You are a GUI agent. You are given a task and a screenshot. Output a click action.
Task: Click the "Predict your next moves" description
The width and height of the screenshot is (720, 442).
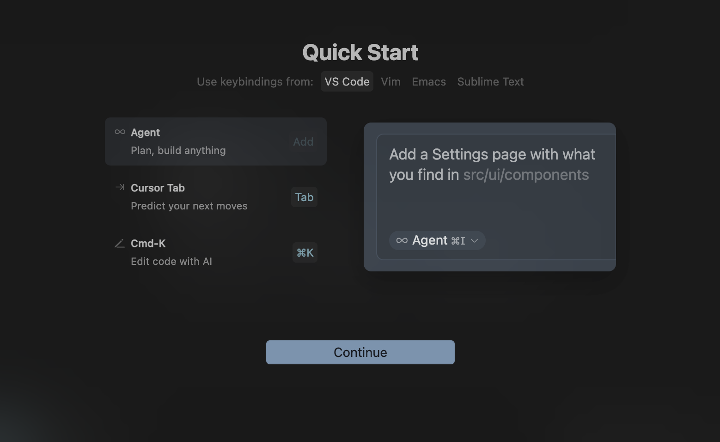189,206
